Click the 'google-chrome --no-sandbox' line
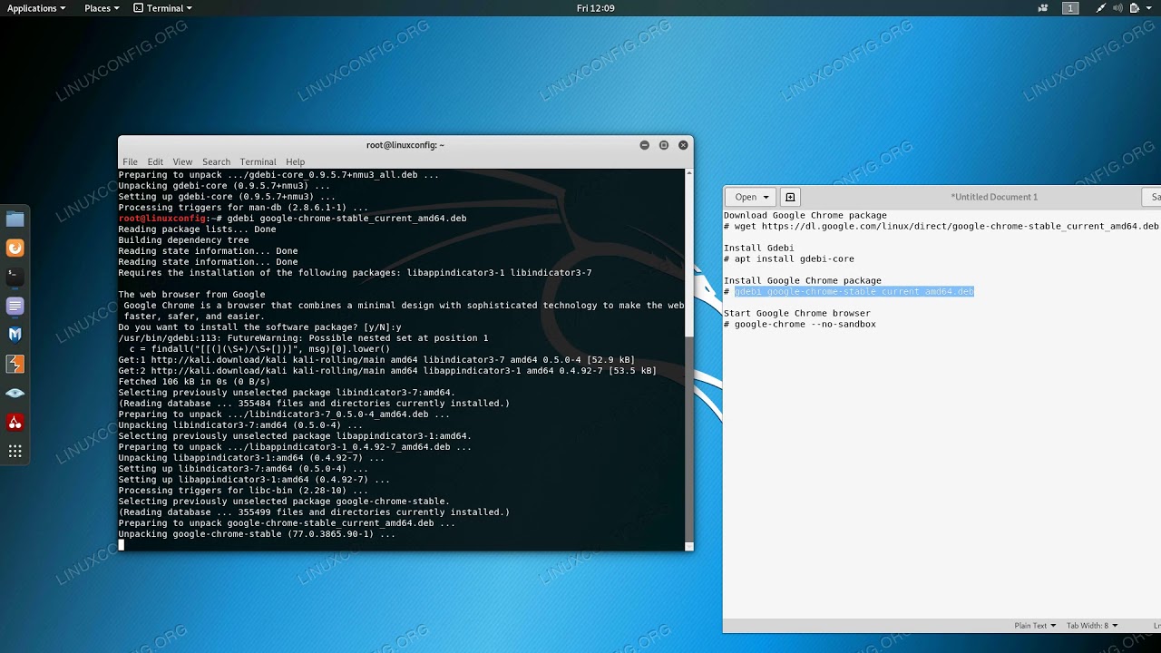This screenshot has width=1161, height=653. (800, 325)
